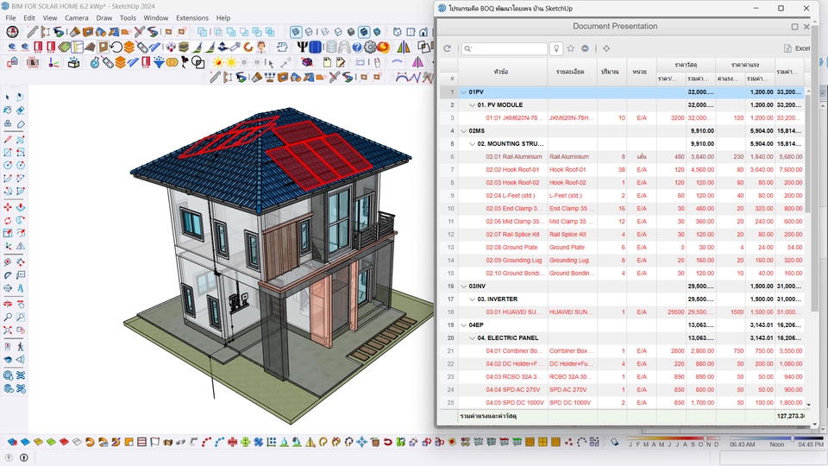
Task: Open the Extensions menu
Action: (x=192, y=18)
